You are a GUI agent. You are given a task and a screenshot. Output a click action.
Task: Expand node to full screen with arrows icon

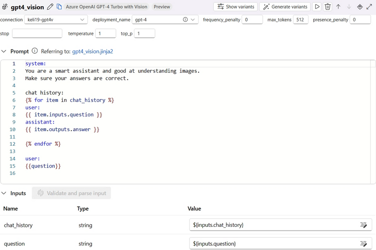(369, 7)
